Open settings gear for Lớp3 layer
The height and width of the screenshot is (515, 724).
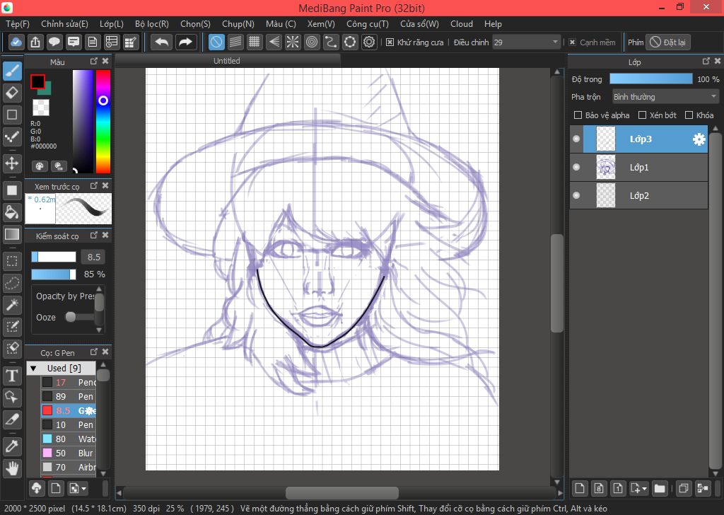pyautogui.click(x=699, y=139)
